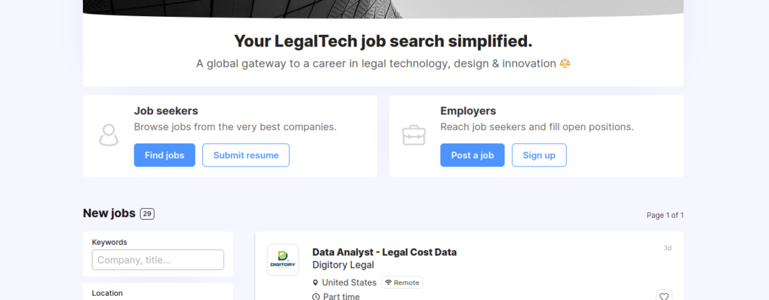Screen dimensions: 769x300
Task: Click the Job seekers person icon
Action: 108,136
